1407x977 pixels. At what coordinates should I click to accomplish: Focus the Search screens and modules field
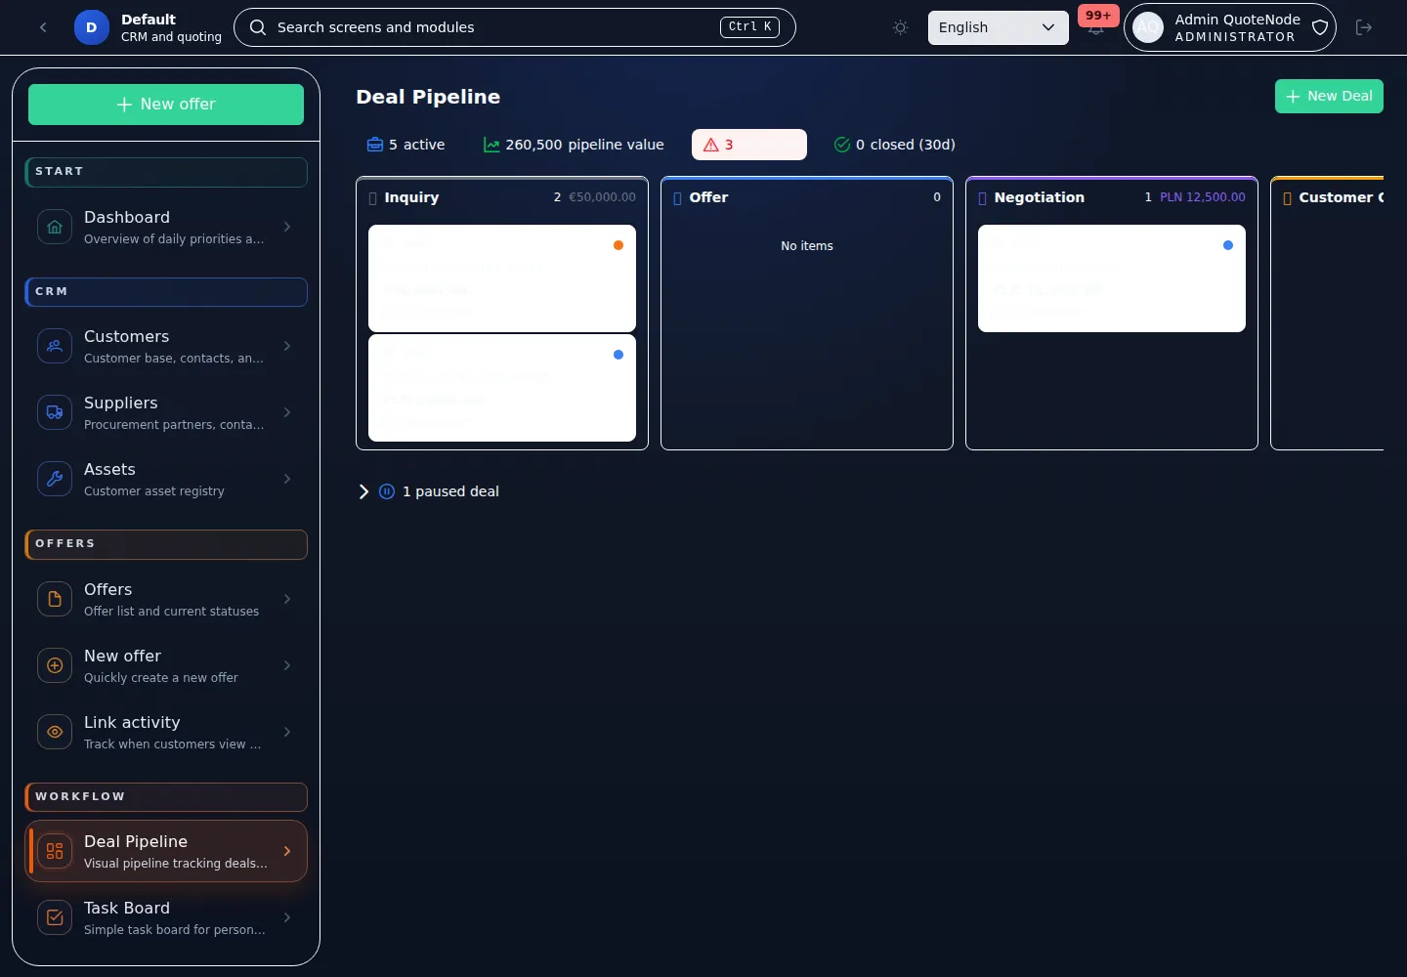pyautogui.click(x=515, y=27)
